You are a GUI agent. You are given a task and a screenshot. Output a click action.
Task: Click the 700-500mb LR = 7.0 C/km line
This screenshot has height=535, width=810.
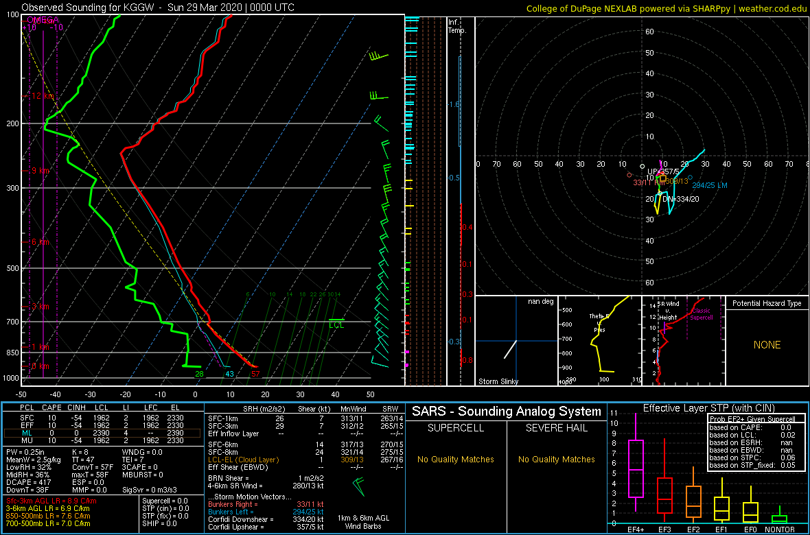click(49, 523)
